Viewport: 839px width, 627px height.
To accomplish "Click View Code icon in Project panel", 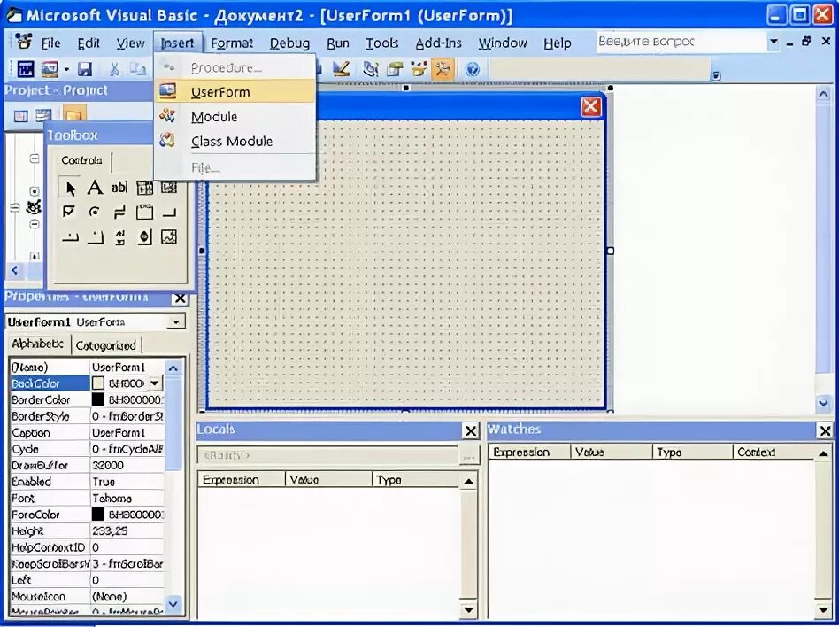I will coord(20,116).
